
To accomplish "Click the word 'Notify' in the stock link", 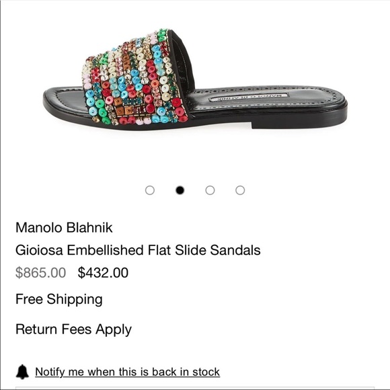I will coord(50,372).
